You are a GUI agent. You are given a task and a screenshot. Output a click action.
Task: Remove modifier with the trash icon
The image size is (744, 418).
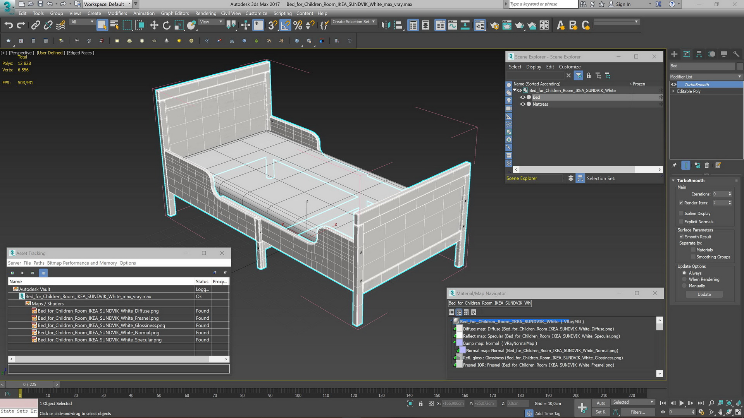(x=707, y=165)
